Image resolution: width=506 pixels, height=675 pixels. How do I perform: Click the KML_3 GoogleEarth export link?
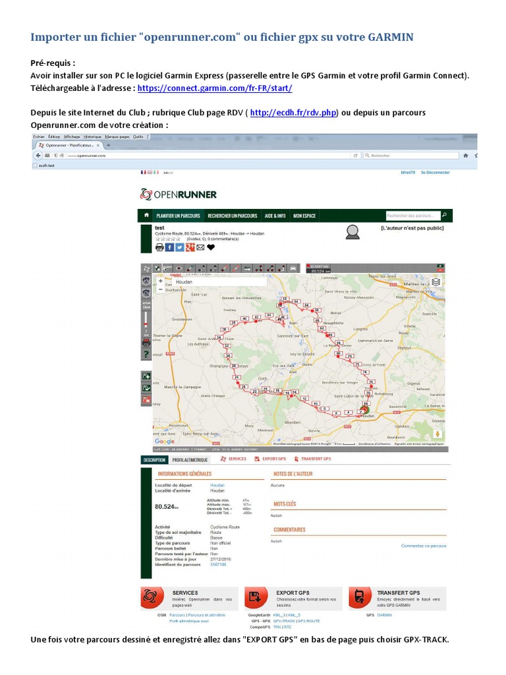click(x=279, y=615)
